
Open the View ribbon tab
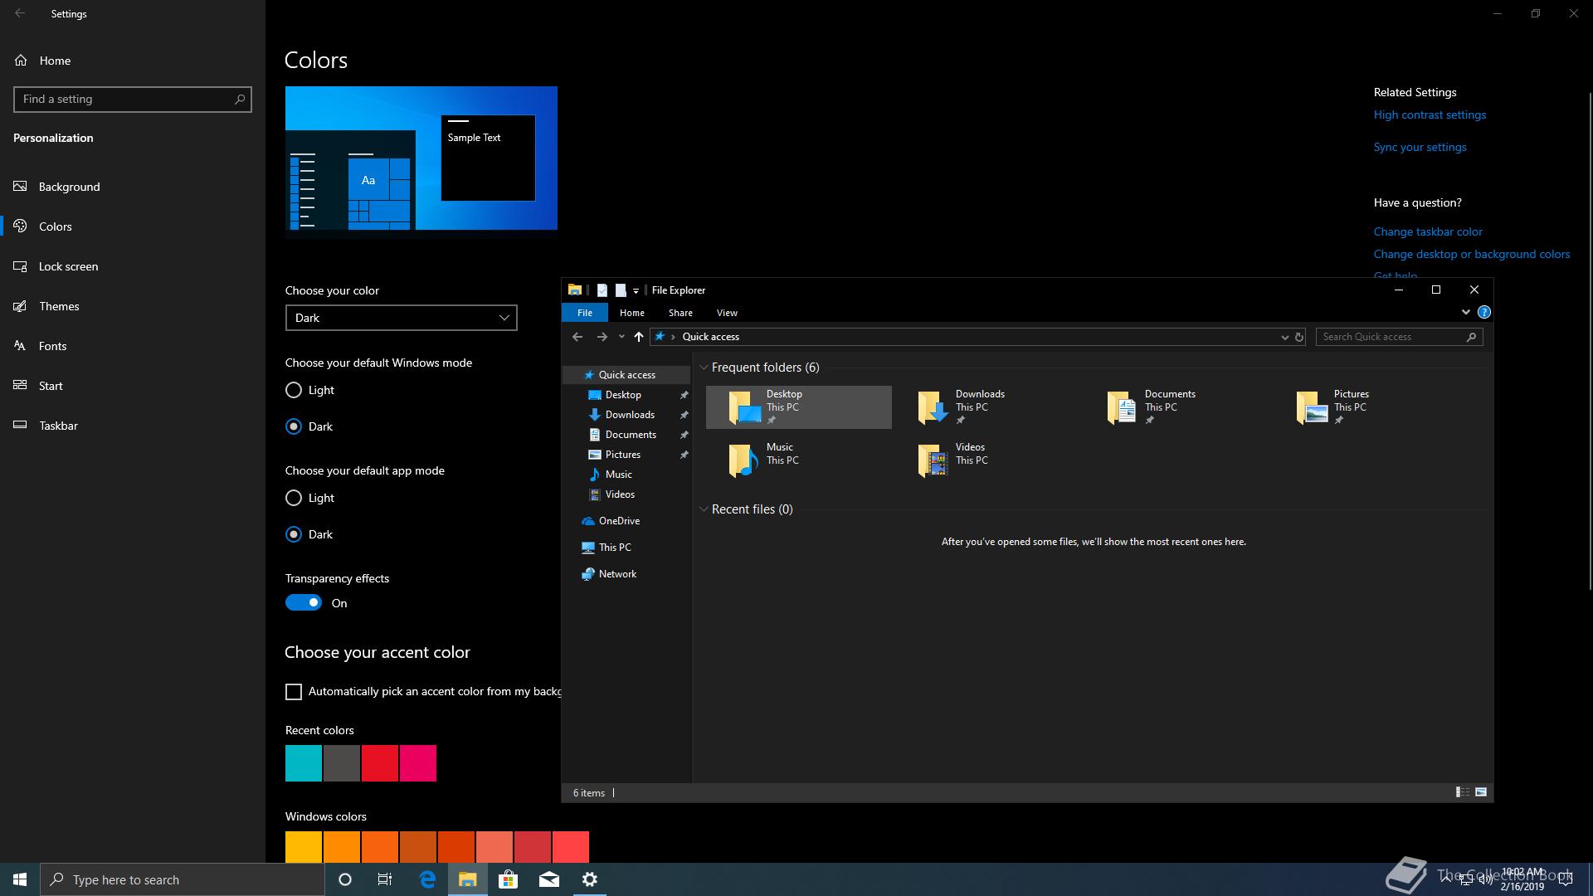[x=727, y=313]
